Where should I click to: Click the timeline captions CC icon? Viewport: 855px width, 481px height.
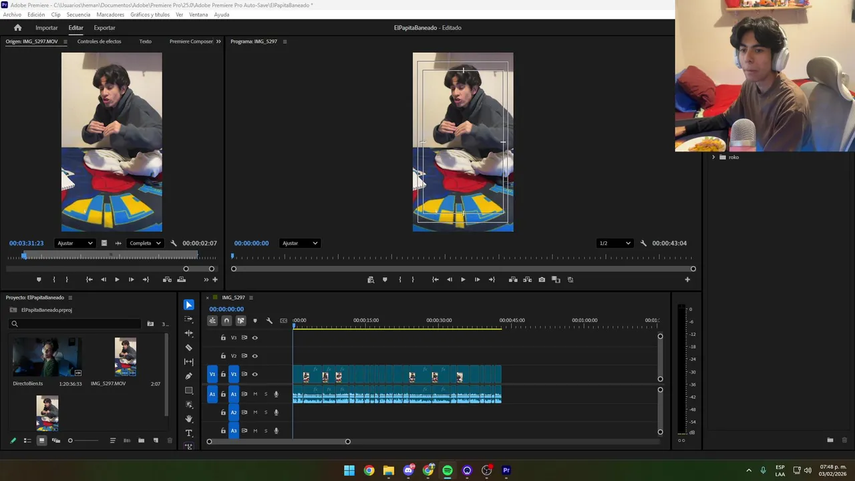[x=284, y=321]
